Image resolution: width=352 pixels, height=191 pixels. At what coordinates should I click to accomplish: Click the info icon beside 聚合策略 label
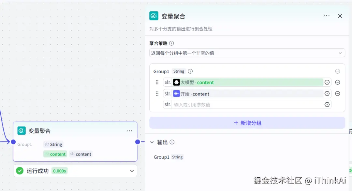point(172,43)
